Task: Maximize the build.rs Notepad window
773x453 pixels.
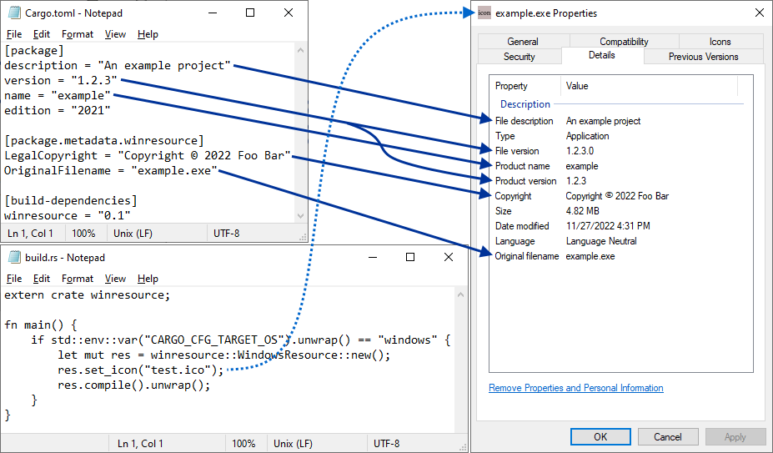Action: [x=410, y=257]
